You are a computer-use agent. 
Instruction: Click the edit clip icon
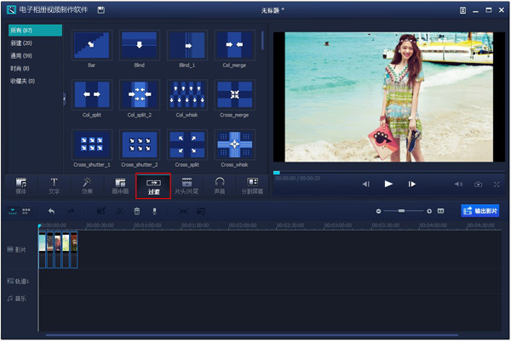point(101,212)
